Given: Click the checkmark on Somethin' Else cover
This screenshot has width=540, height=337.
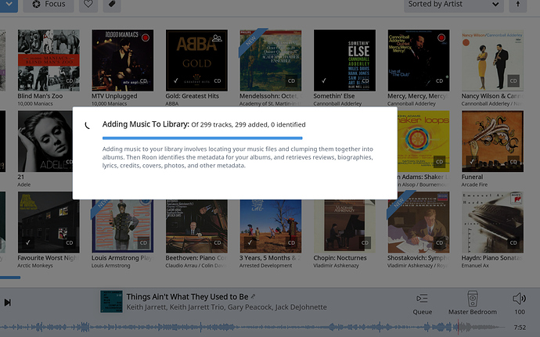Looking at the screenshot, I should tap(324, 81).
